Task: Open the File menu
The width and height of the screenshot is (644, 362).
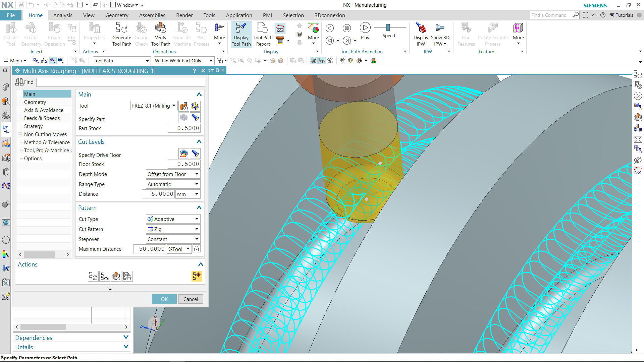Action: coord(11,15)
